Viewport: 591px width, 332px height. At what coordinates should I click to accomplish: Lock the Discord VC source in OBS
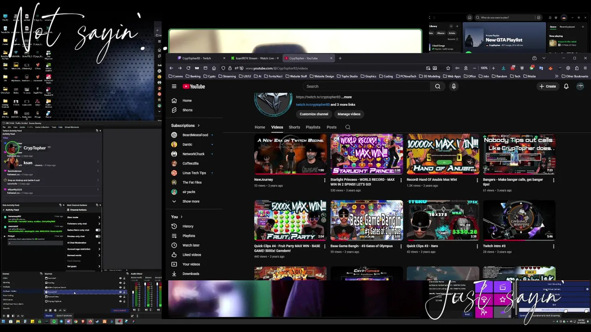(124, 292)
